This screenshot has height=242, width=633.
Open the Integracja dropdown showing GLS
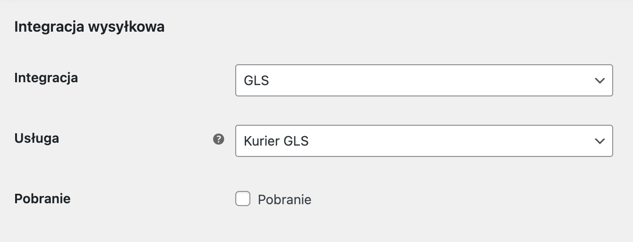pos(424,80)
